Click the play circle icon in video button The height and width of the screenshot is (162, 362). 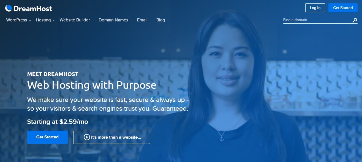tap(87, 137)
